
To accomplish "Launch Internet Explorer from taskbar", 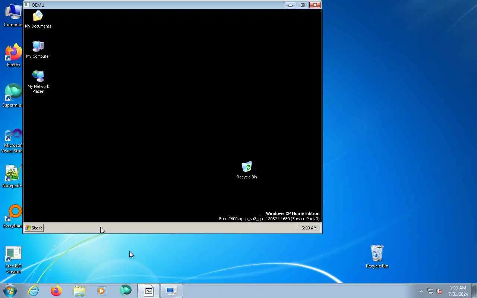I will click(34, 291).
